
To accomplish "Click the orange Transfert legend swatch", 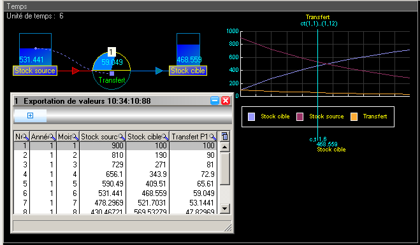I will pyautogui.click(x=354, y=116).
